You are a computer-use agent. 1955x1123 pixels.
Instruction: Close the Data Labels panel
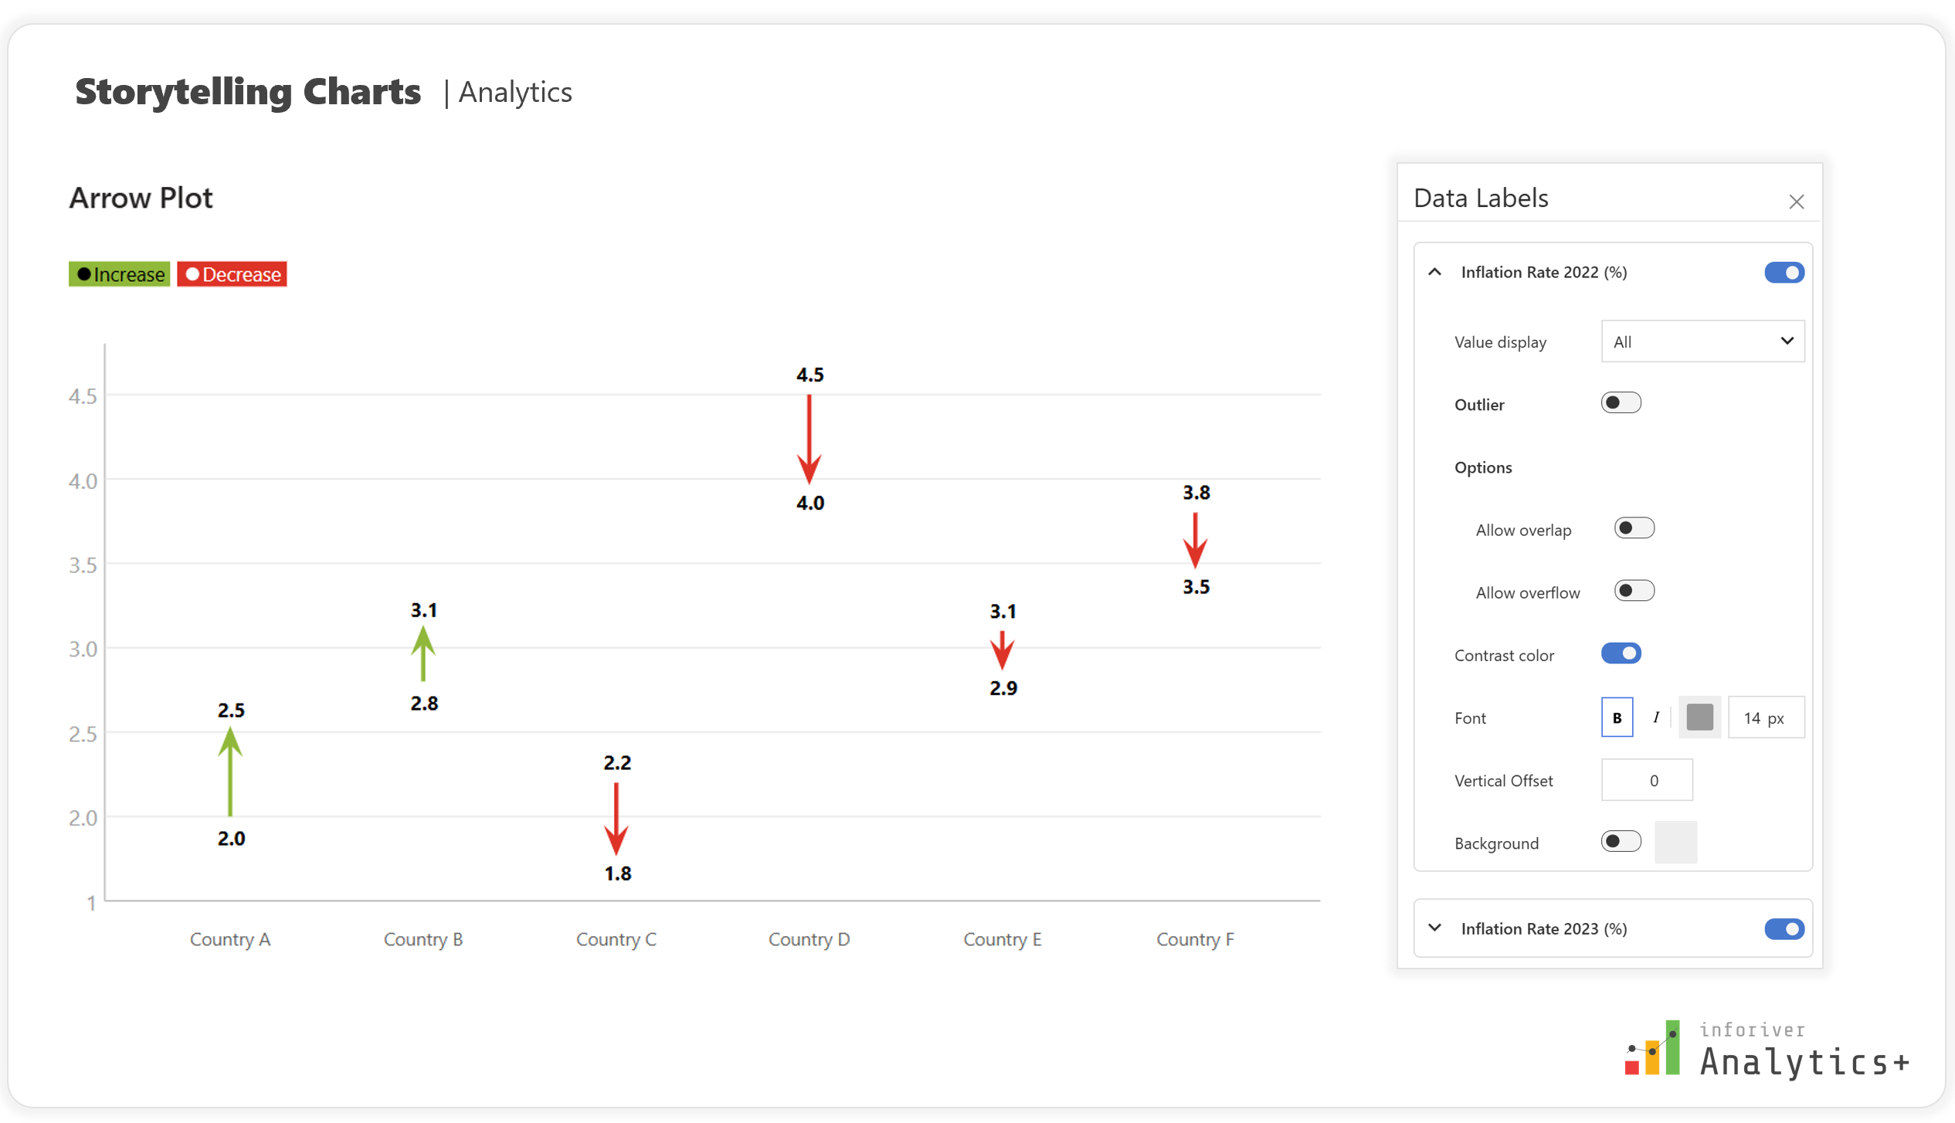[1796, 202]
